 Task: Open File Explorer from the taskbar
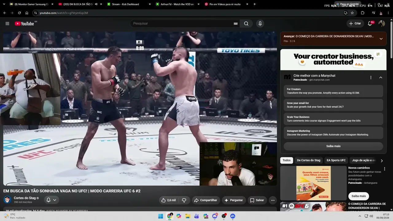(188, 216)
